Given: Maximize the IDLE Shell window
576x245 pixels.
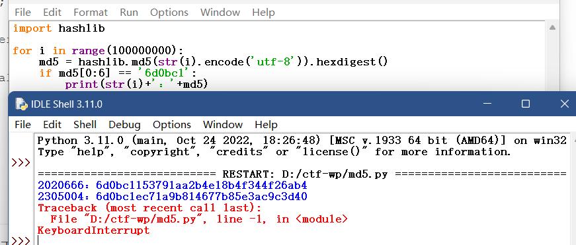Looking at the screenshot, I should click(526, 104).
